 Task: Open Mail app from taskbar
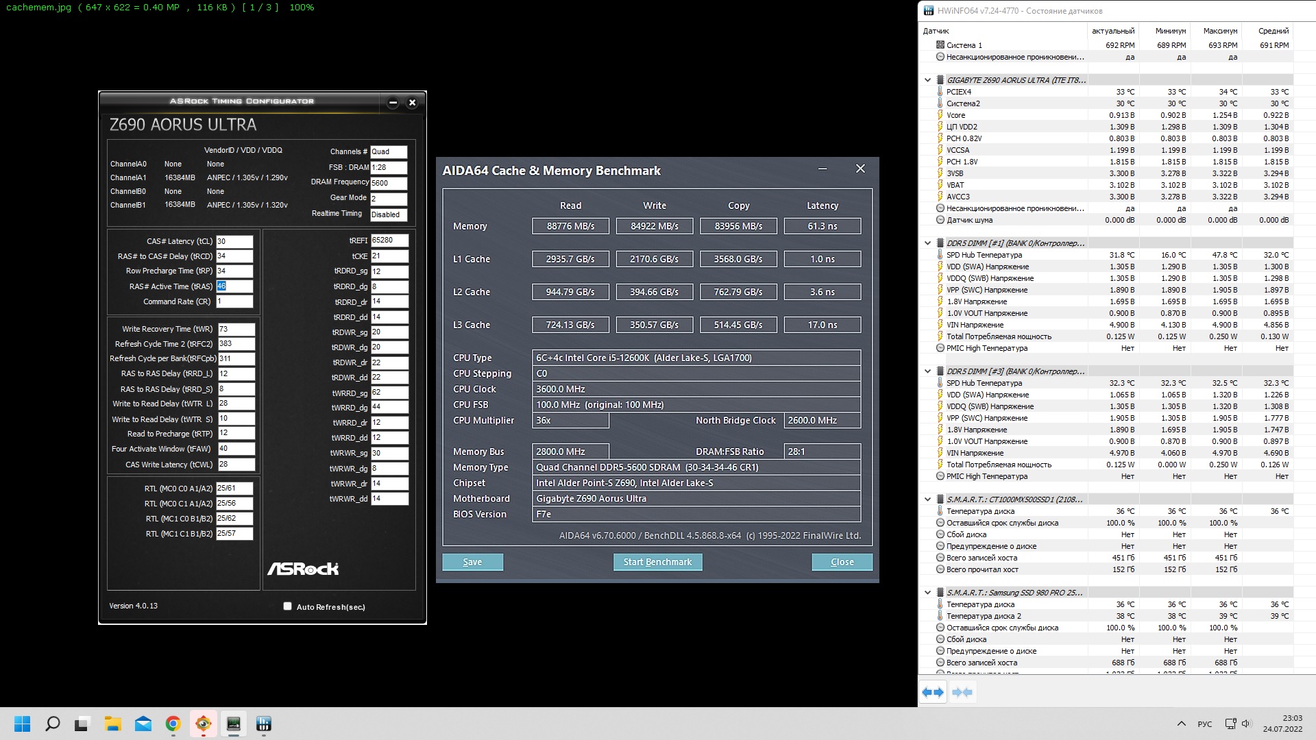click(x=143, y=724)
